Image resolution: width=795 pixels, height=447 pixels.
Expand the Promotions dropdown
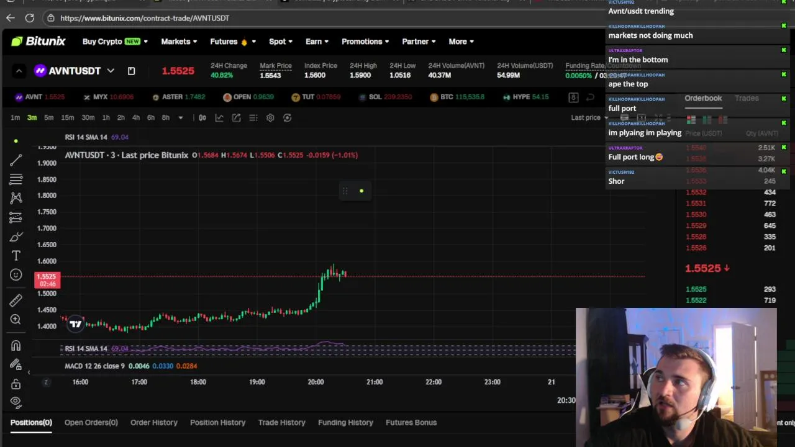(x=365, y=42)
